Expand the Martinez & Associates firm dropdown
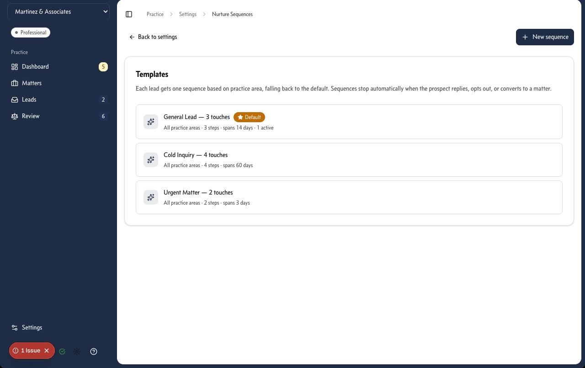This screenshot has width=585, height=368. 58,12
